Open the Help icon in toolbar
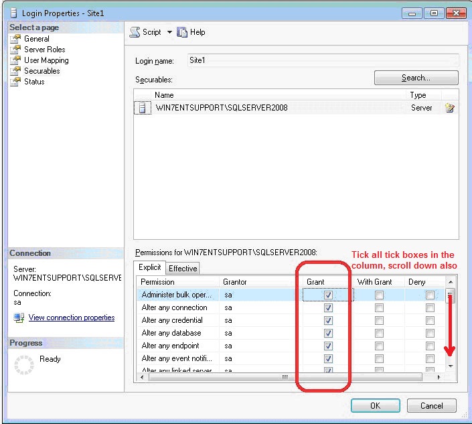This screenshot has height=424, width=472. tap(183, 32)
